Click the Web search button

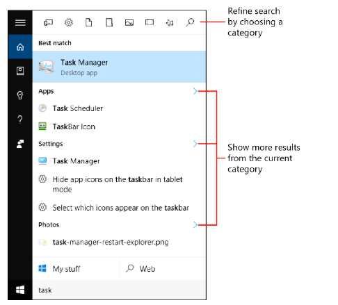(x=163, y=269)
